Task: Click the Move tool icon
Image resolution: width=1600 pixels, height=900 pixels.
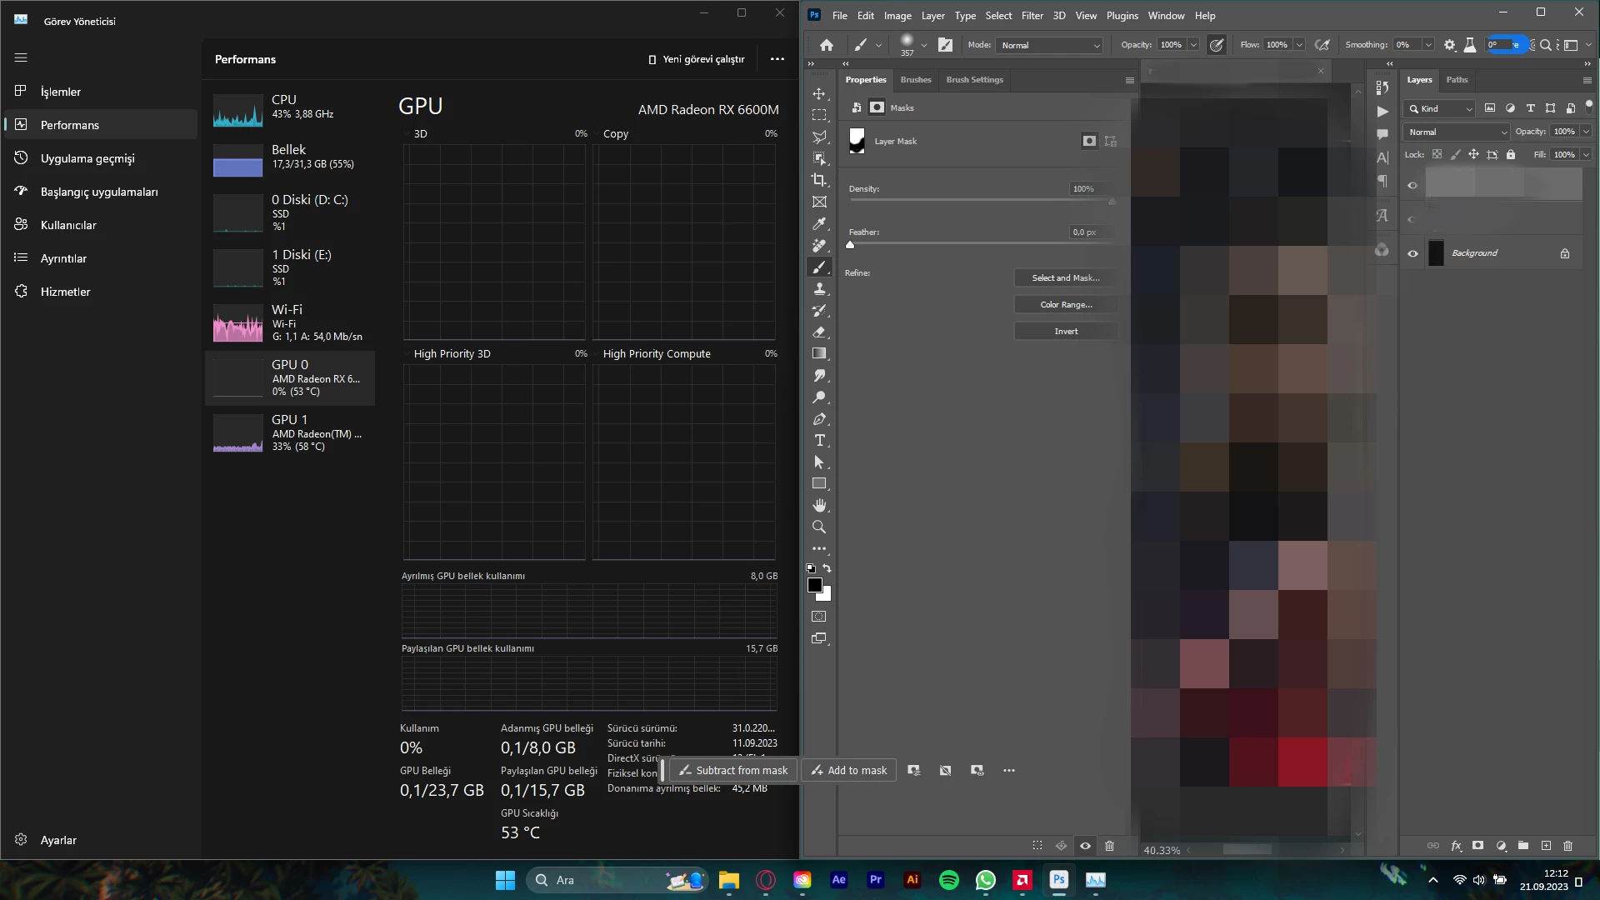Action: point(819,93)
